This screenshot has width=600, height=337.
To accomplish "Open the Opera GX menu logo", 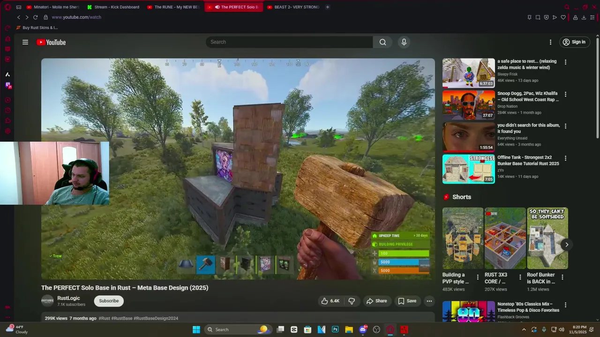I will tap(7, 7).
